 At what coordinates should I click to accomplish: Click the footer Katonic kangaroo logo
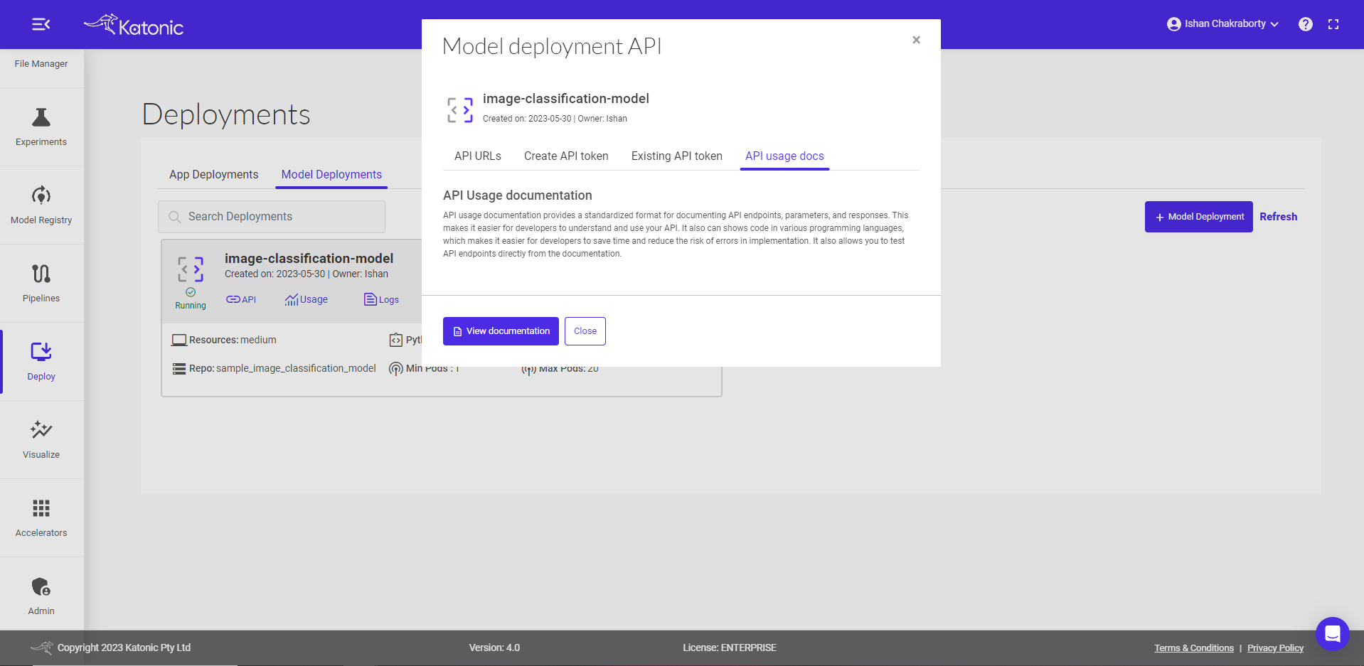(x=42, y=648)
